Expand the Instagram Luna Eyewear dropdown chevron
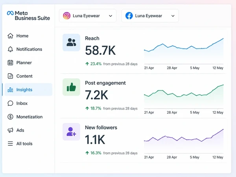Screen dimensions: 236x177 coord(111,16)
